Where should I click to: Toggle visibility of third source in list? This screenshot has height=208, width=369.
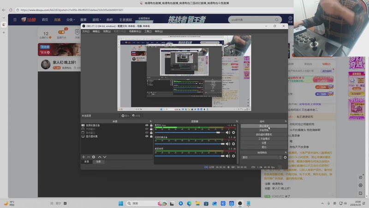pos(147,133)
